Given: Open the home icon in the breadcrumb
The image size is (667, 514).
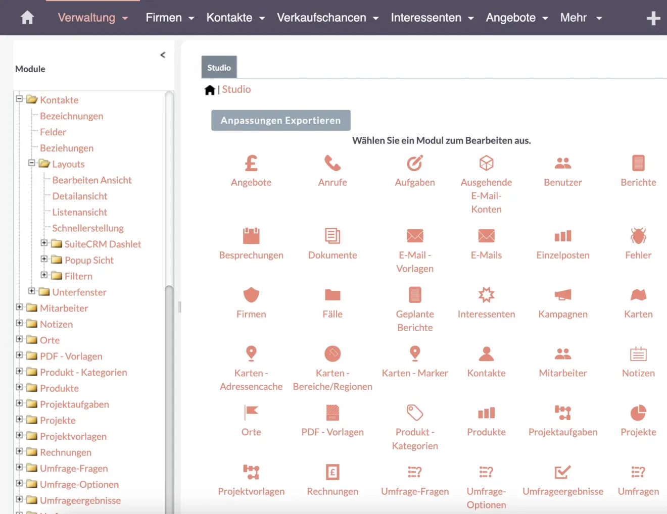Looking at the screenshot, I should tap(210, 89).
